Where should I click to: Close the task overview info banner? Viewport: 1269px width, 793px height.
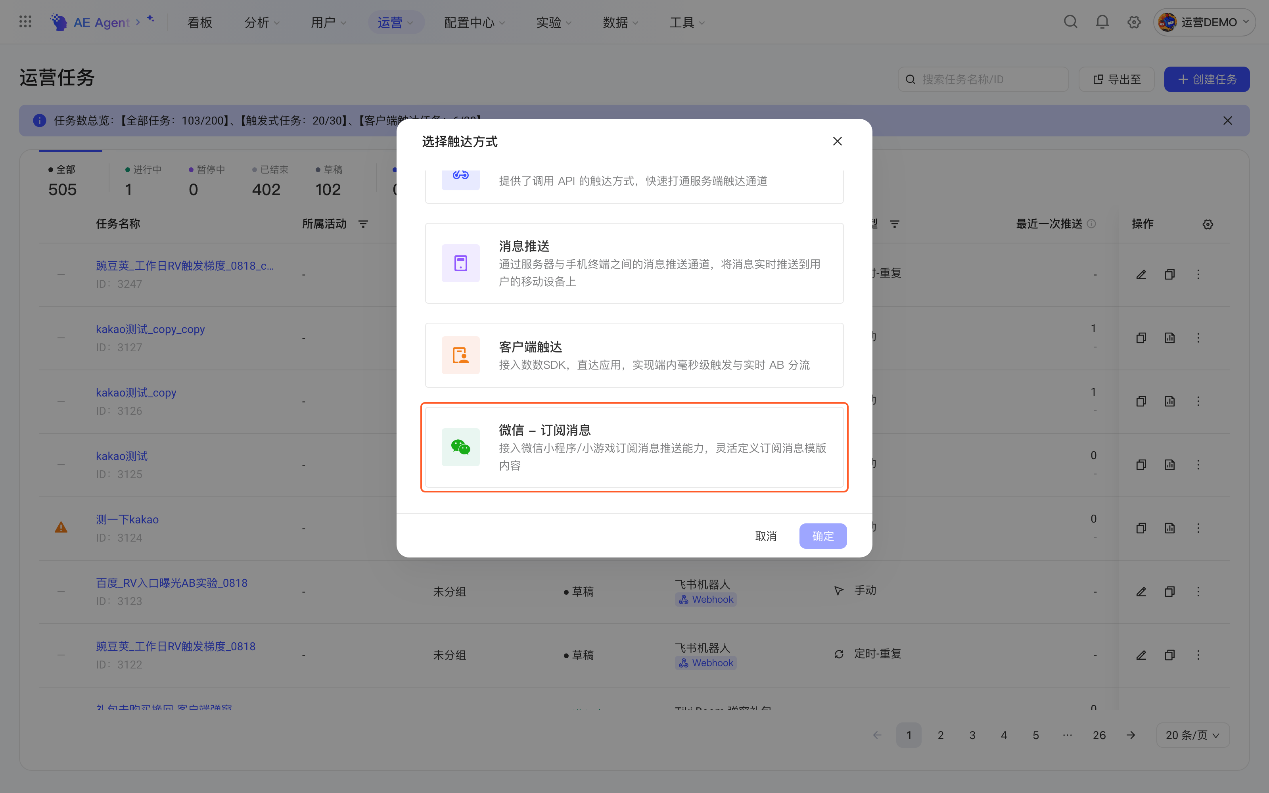pos(1228,121)
